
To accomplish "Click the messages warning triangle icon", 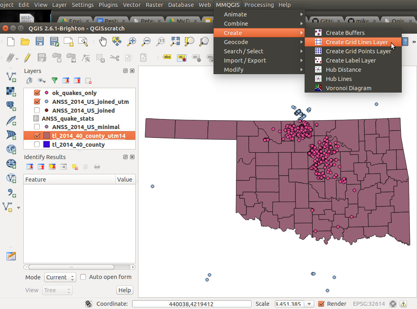I will pos(403,304).
